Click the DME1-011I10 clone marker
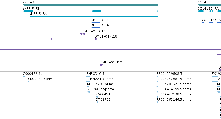The width and height of the screenshot is (221, 119). point(102,65)
